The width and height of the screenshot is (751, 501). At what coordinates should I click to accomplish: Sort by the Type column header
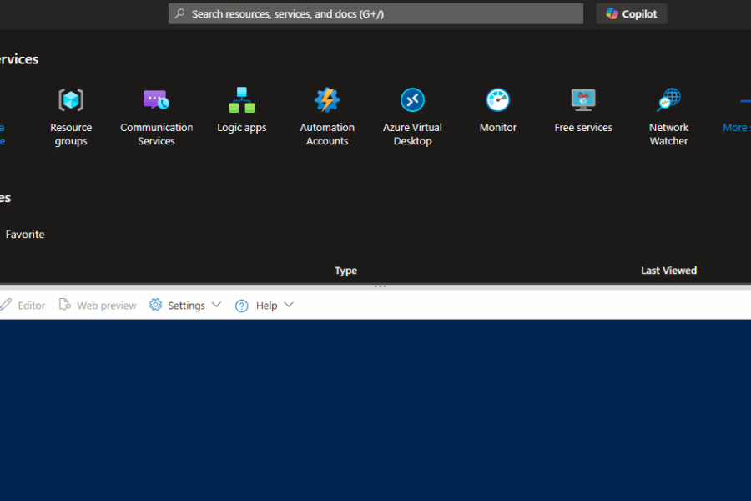pos(345,271)
